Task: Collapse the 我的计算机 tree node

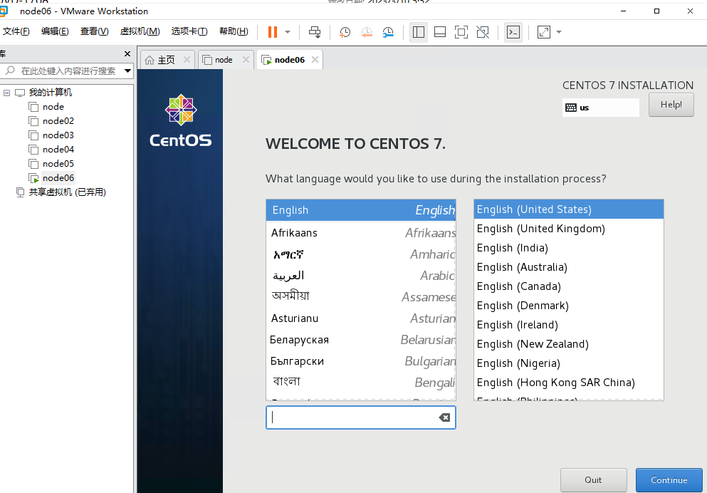Action: (x=6, y=92)
